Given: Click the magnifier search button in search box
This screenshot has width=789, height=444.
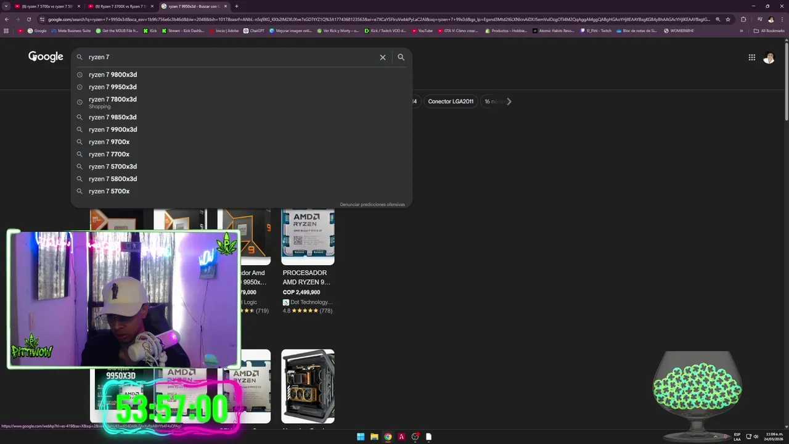Looking at the screenshot, I should pyautogui.click(x=401, y=57).
